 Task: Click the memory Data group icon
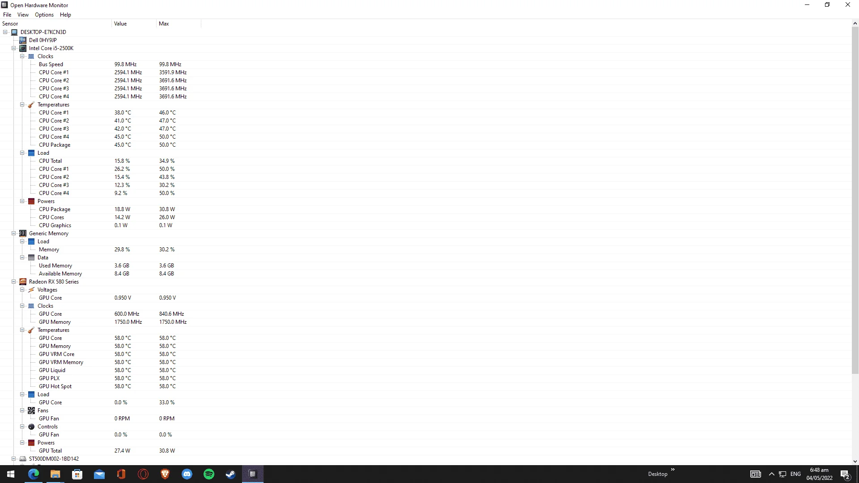31,258
